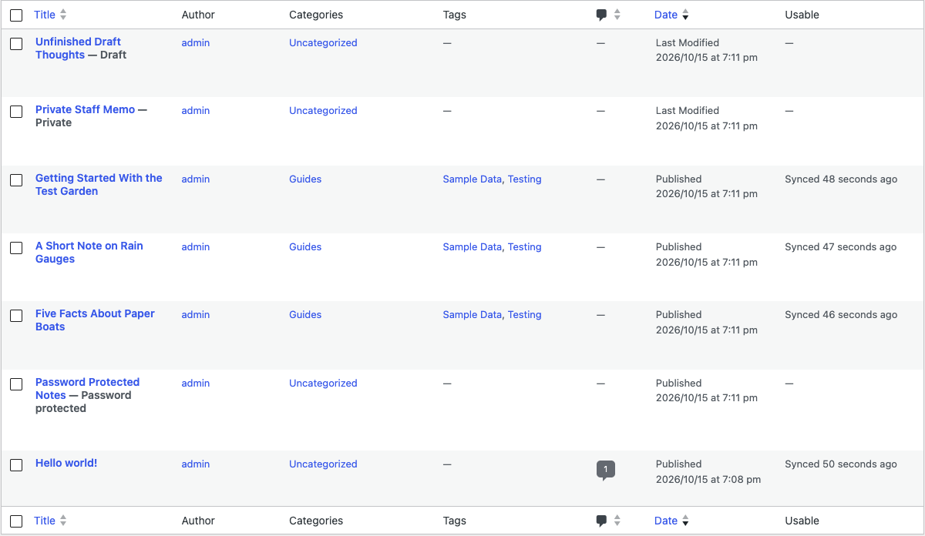Open the Unfinished Draft Thoughts post

click(78, 48)
